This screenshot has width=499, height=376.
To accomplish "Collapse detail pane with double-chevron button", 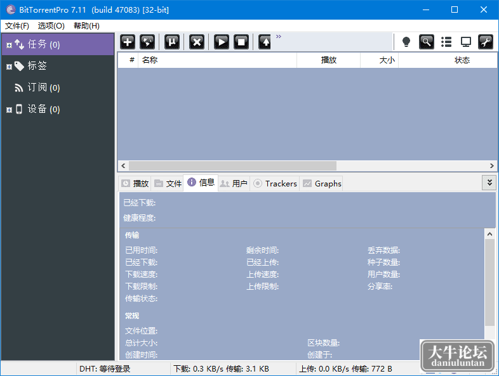I will (x=489, y=183).
